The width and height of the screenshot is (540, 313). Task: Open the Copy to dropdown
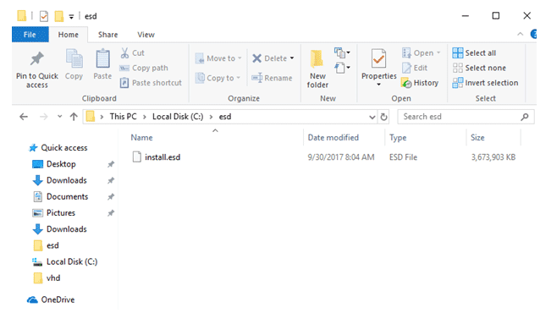click(218, 78)
